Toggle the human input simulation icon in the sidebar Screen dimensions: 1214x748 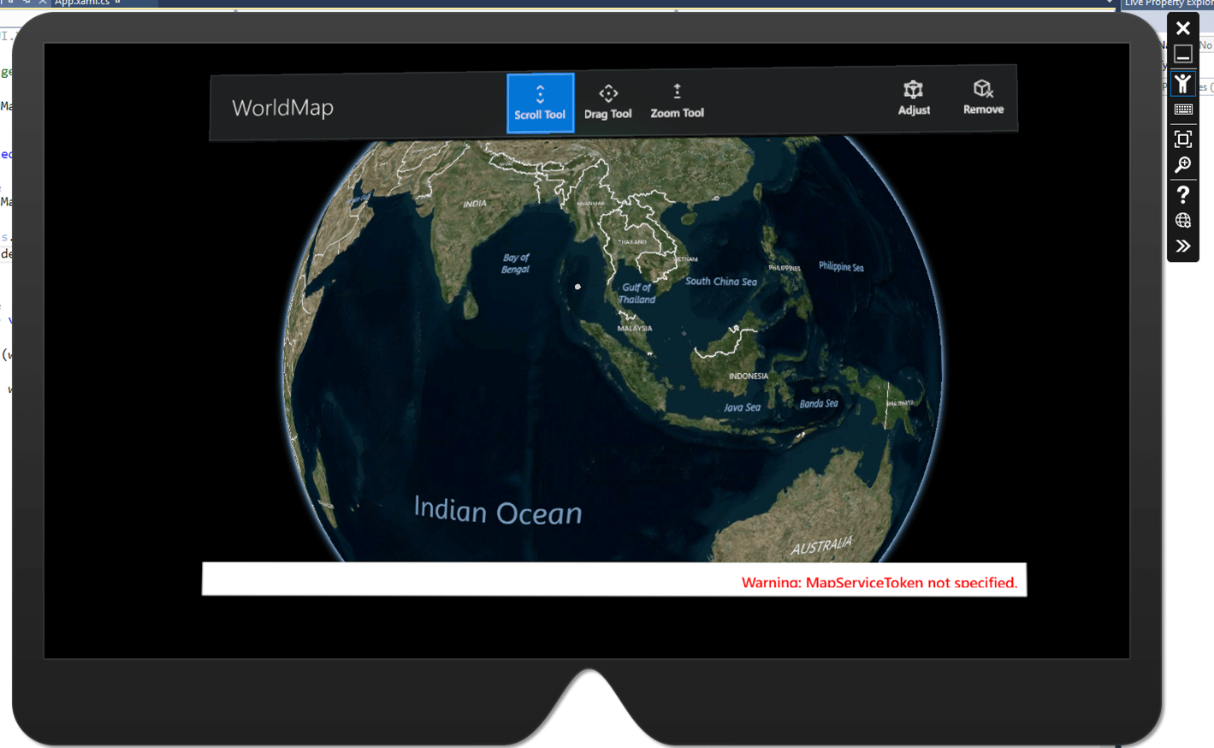click(x=1182, y=83)
